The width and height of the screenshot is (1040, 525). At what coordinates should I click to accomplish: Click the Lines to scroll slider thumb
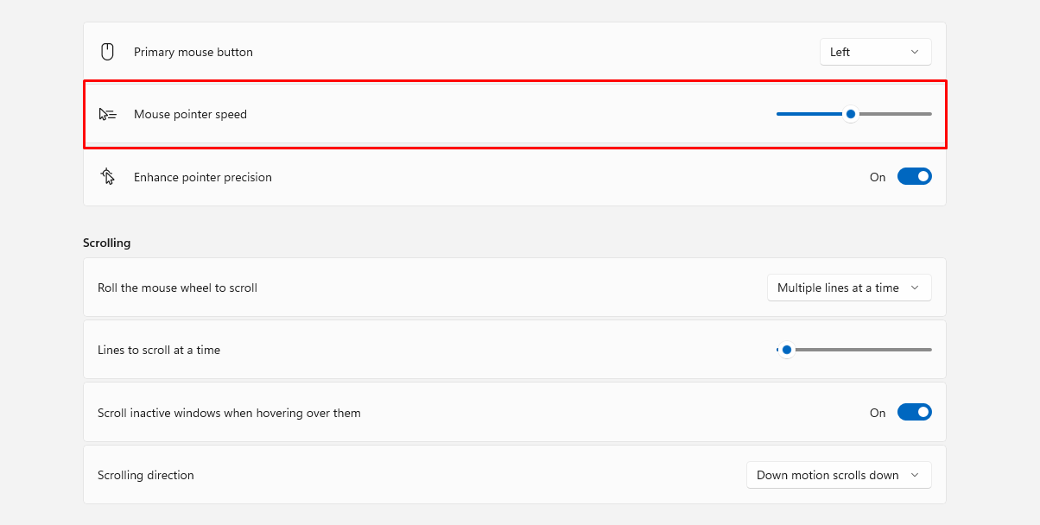click(x=786, y=350)
